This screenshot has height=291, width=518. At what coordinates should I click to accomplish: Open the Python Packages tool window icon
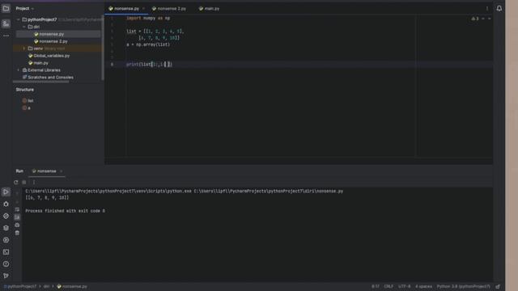click(x=6, y=228)
